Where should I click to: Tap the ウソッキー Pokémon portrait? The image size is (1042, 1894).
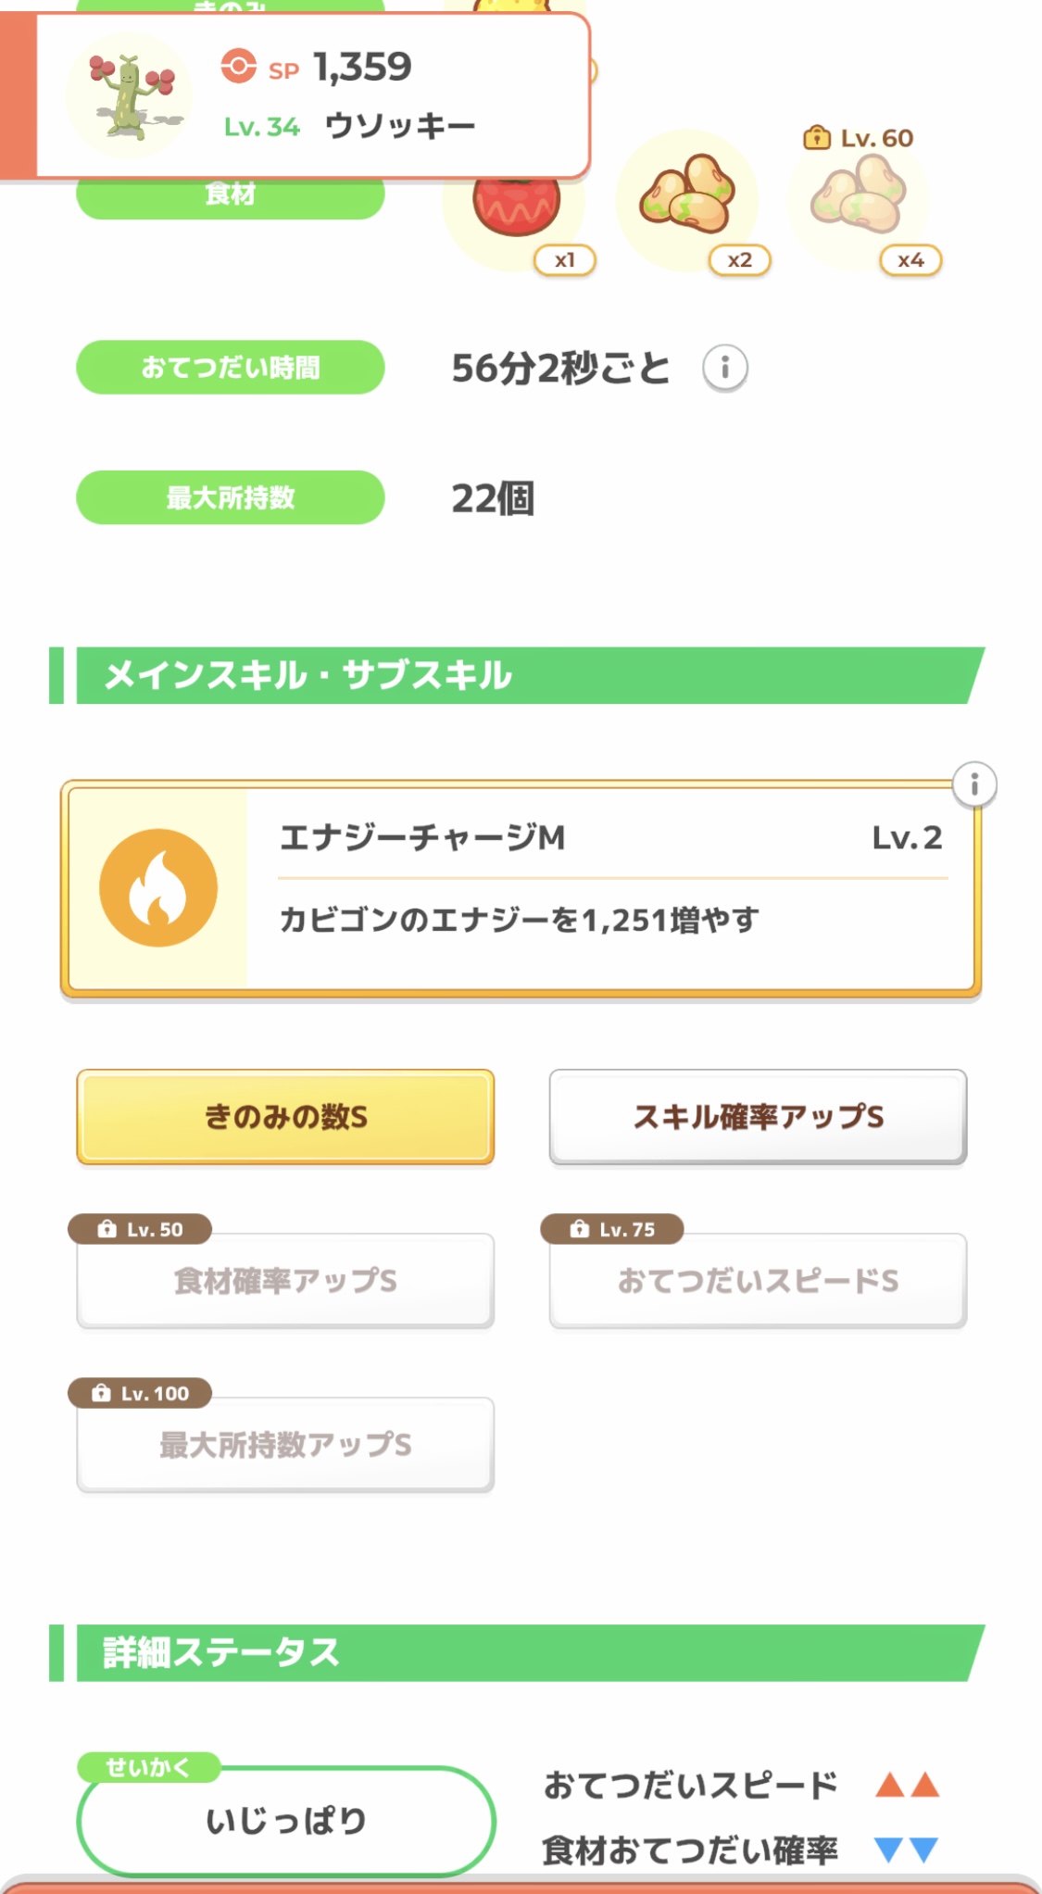click(129, 95)
